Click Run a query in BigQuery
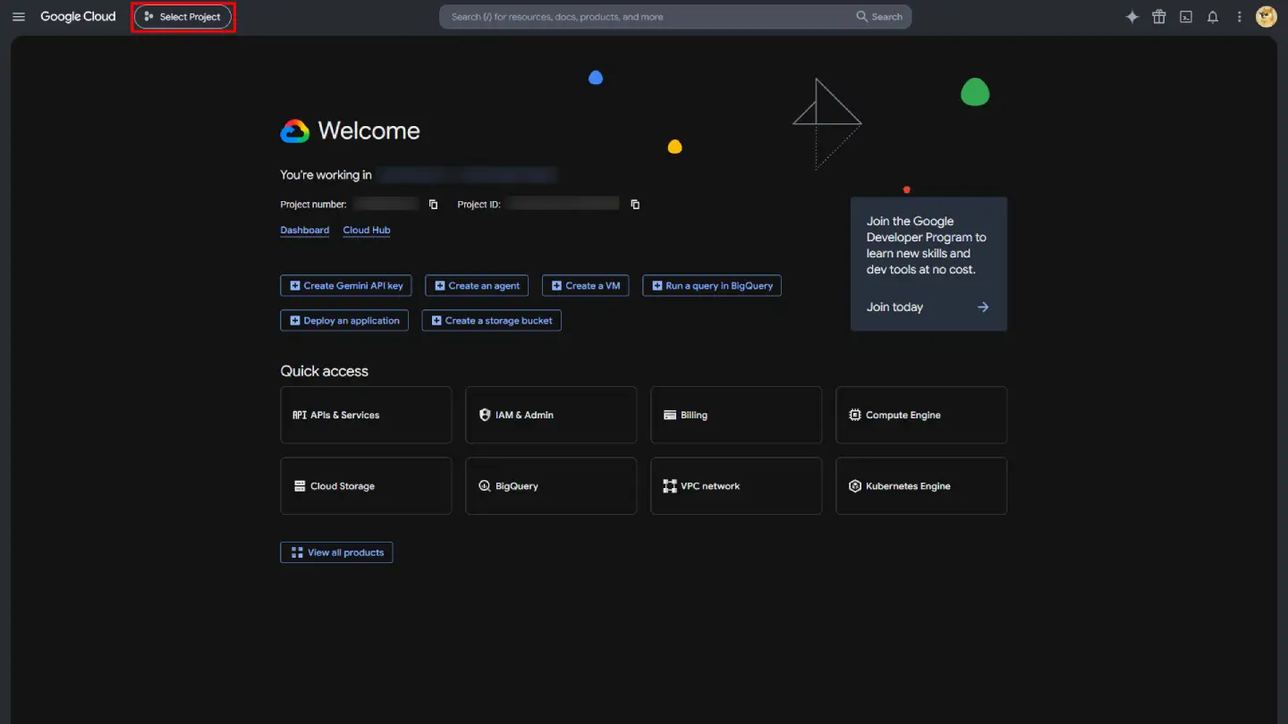This screenshot has height=724, width=1288. point(712,286)
